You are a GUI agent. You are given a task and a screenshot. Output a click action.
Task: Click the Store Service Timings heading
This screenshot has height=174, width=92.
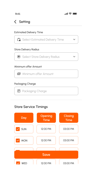tap(31, 107)
